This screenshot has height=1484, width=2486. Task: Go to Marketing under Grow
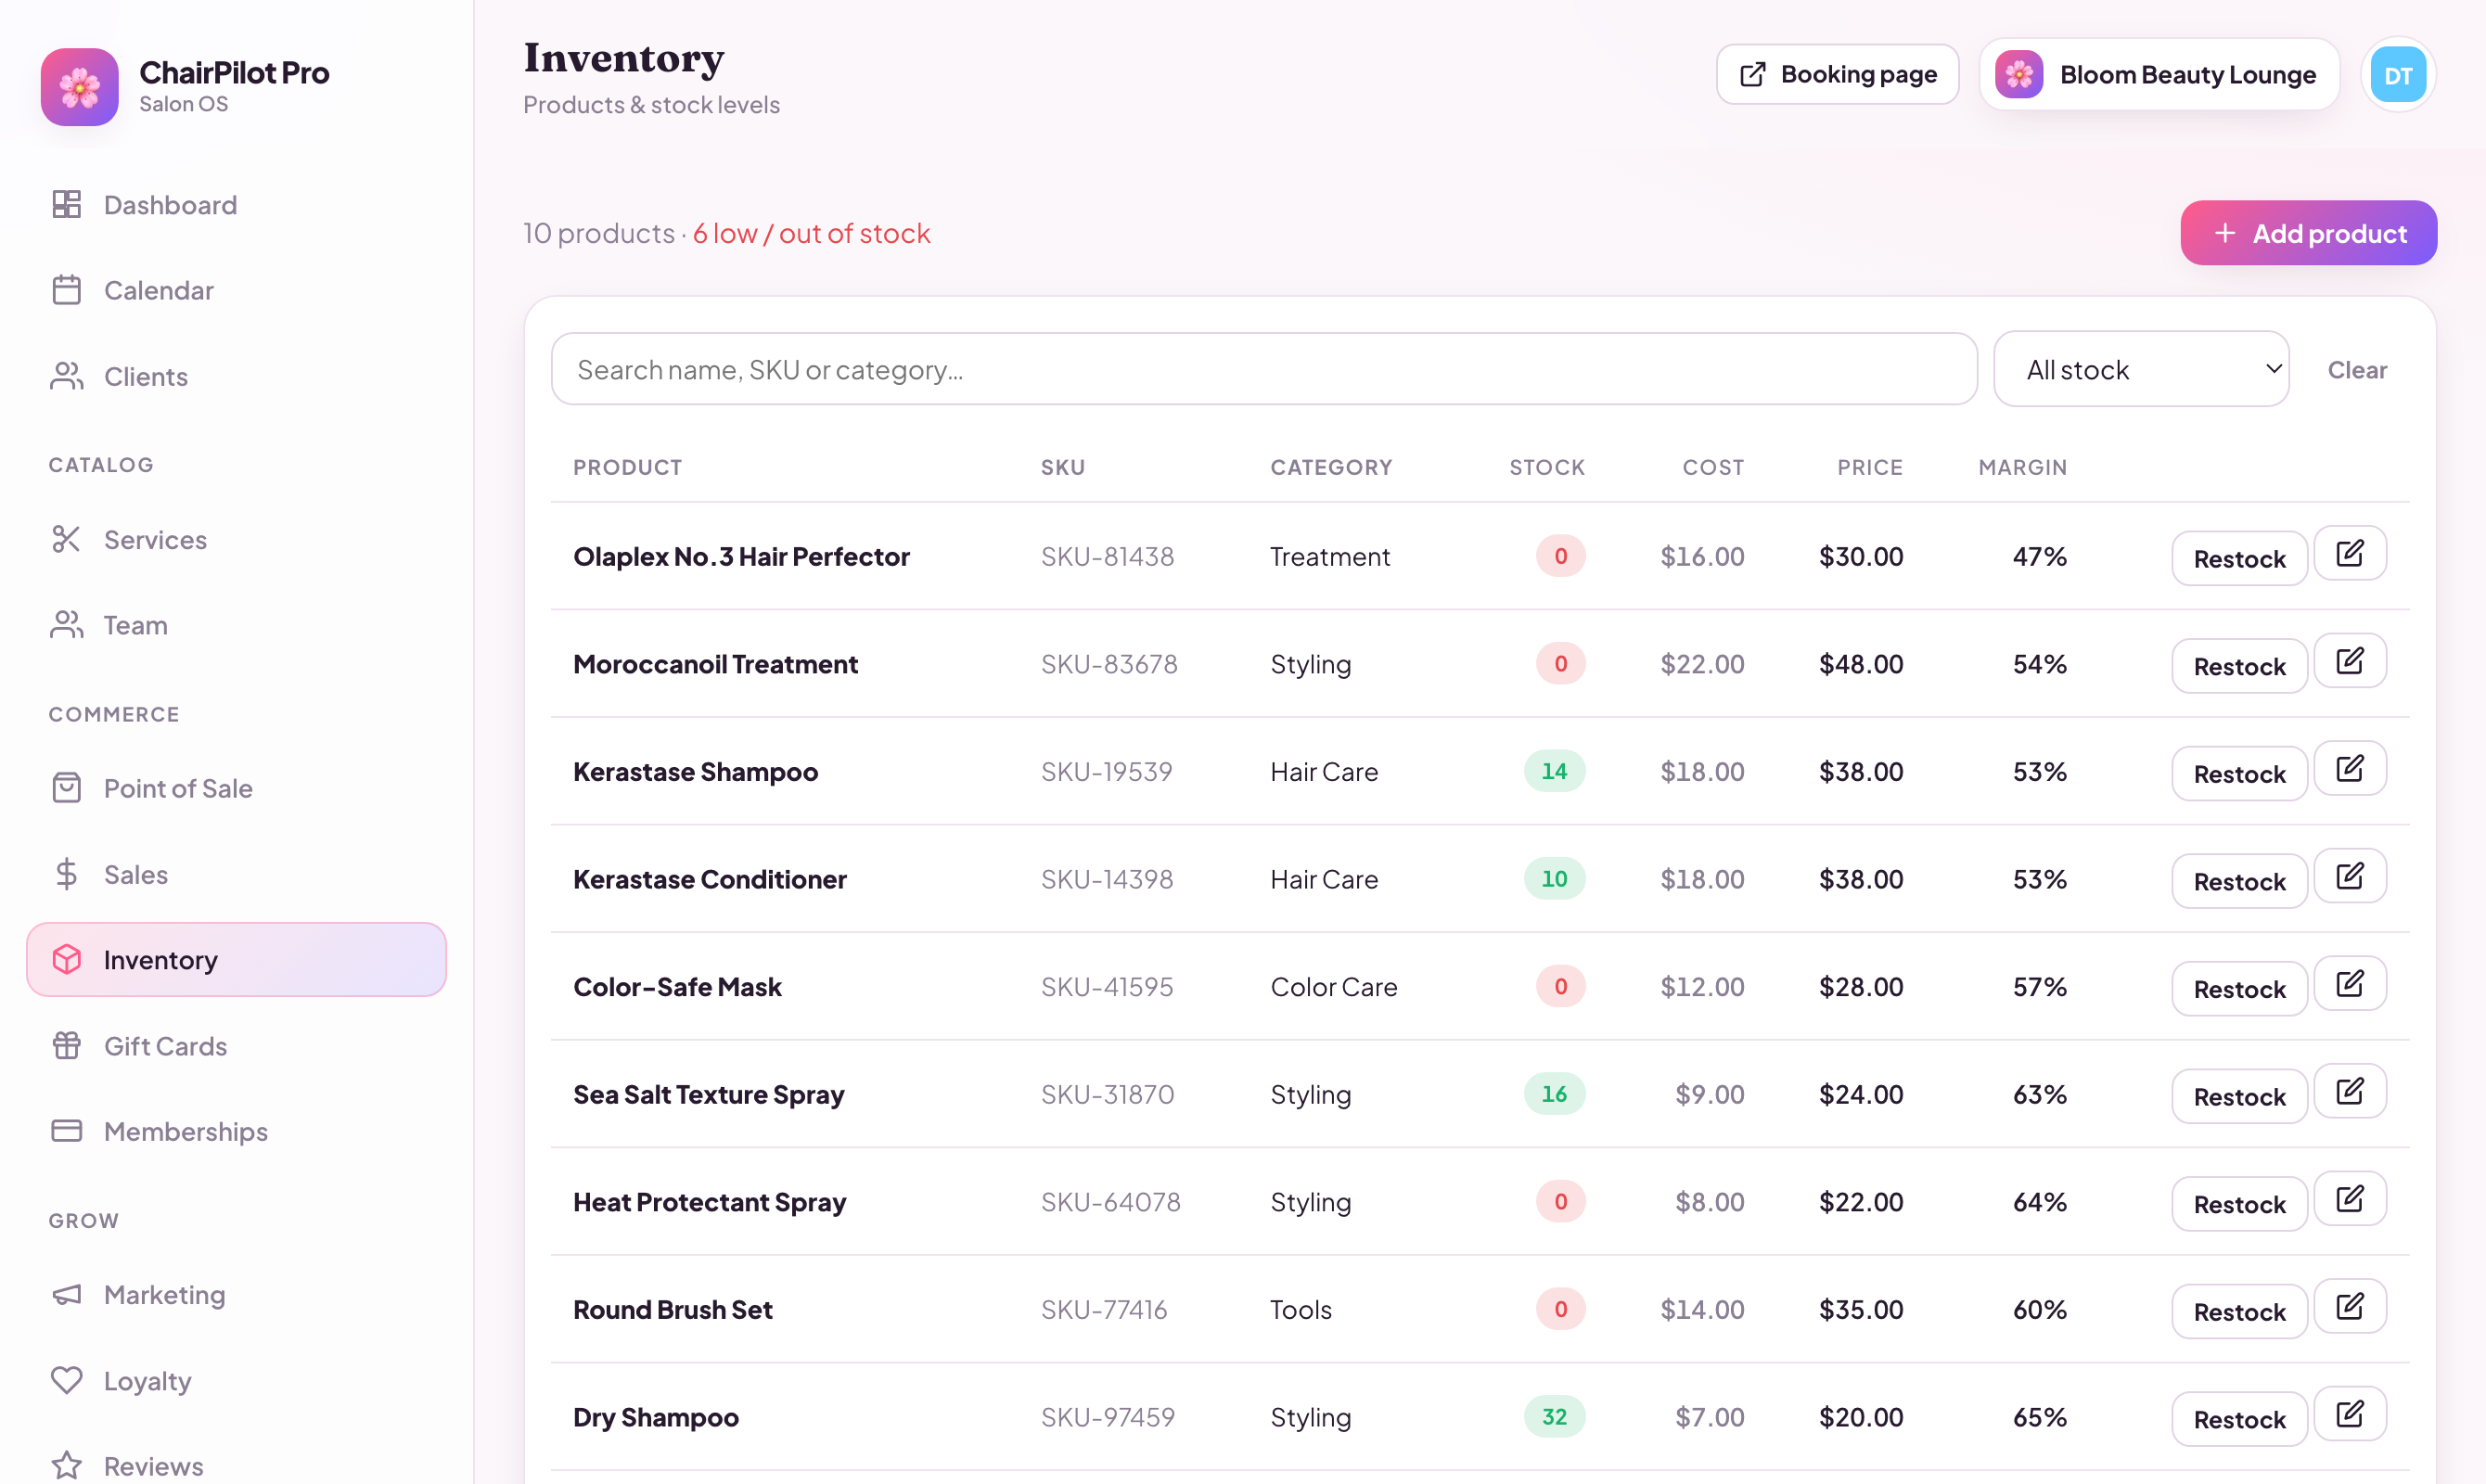(236, 1295)
